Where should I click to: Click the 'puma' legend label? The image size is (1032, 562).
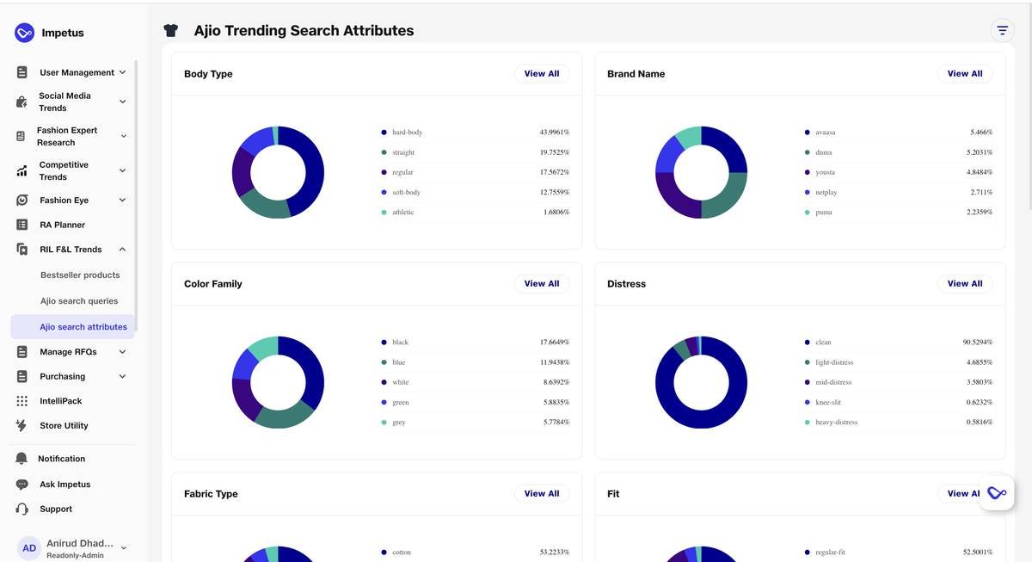[x=824, y=213]
